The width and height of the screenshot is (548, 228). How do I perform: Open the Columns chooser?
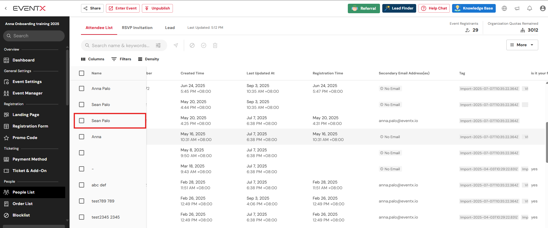[x=93, y=59]
